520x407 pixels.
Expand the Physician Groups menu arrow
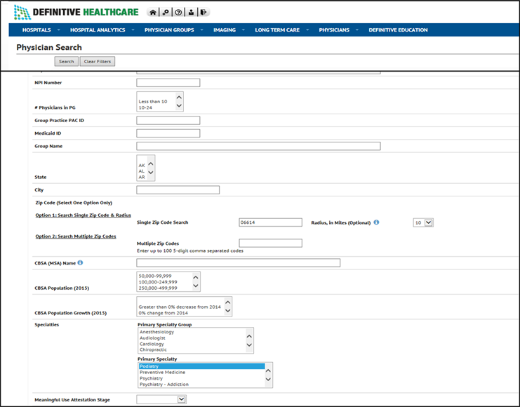(x=201, y=30)
